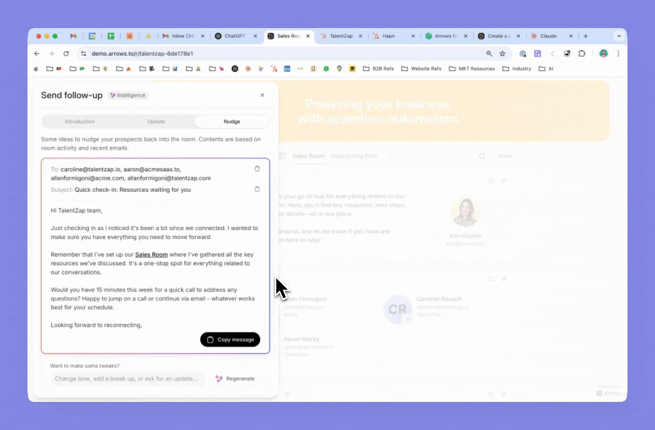
Task: Click the URL demo.arrows.to address field
Action: pos(142,53)
